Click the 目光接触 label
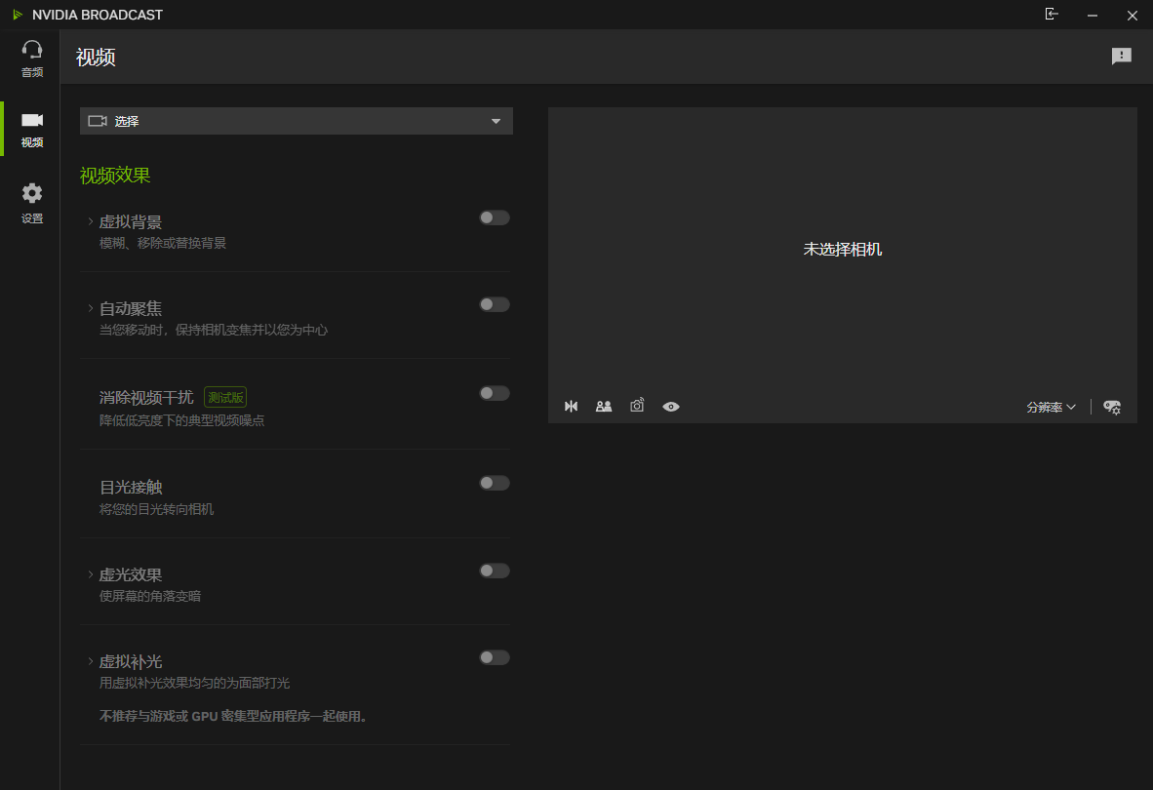Image resolution: width=1153 pixels, height=790 pixels. pyautogui.click(x=131, y=488)
